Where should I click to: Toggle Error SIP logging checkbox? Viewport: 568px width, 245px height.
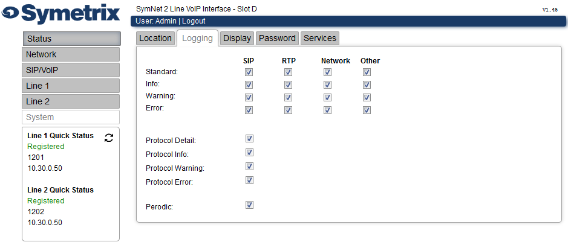click(x=249, y=110)
